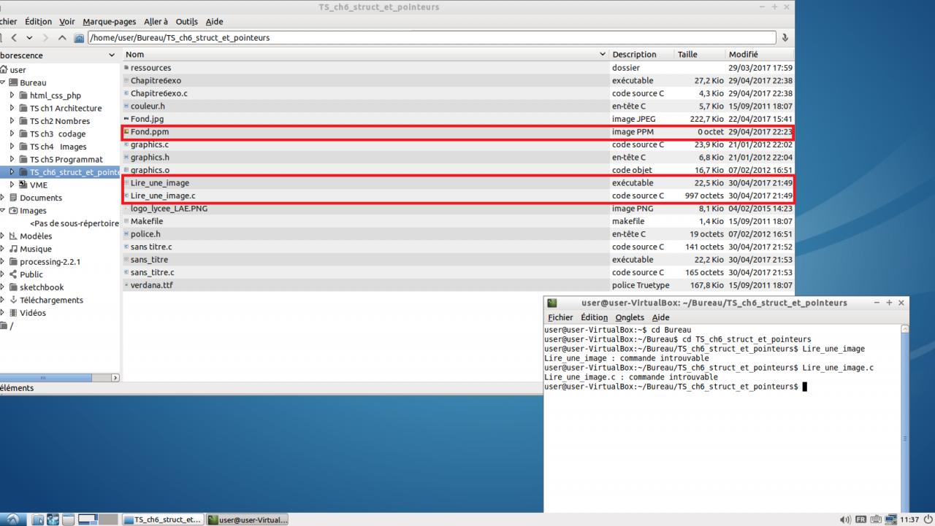
Task: Select the ressources folder row
Action: coord(458,68)
